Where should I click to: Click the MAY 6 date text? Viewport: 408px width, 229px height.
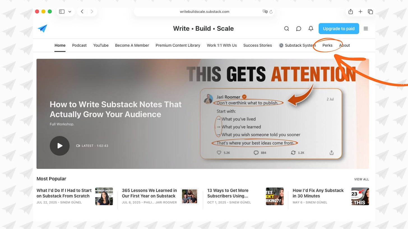pos(298,202)
